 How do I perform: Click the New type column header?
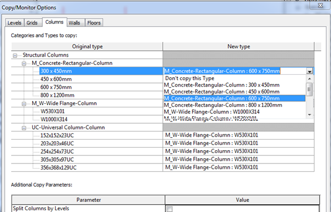click(x=238, y=47)
